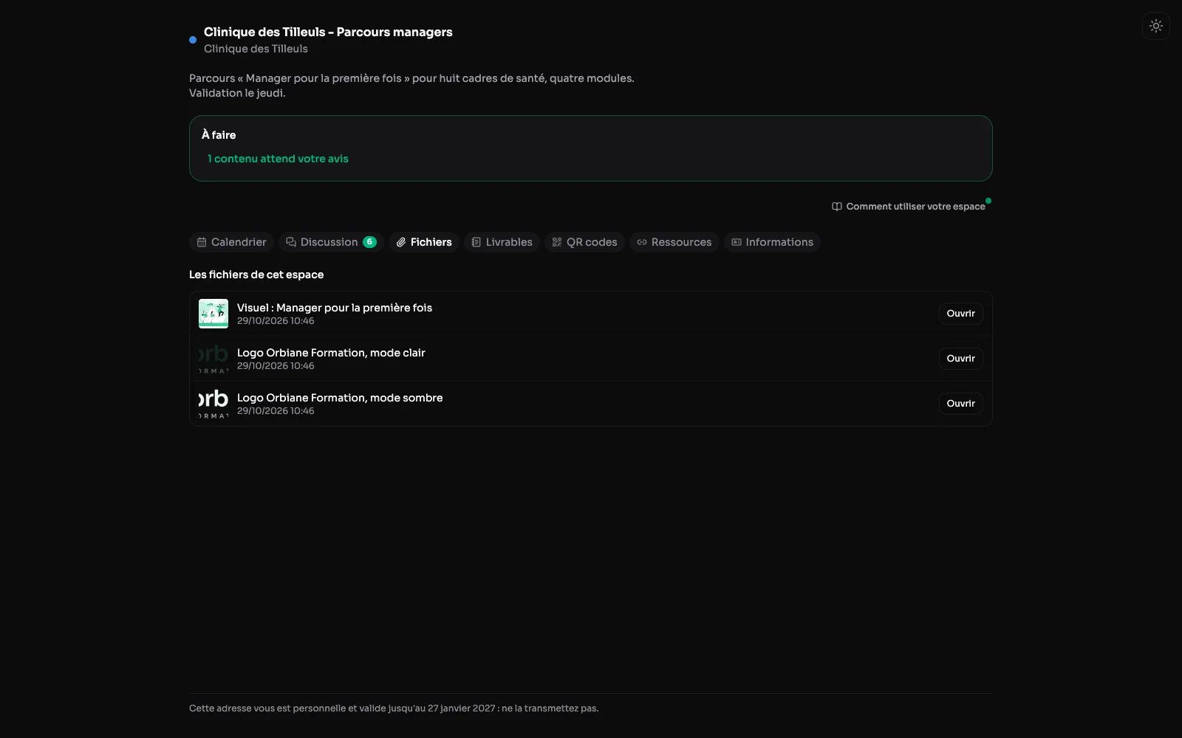
Task: Click 'Logo Orbiane Formation, mode clair' filename
Action: click(x=331, y=353)
